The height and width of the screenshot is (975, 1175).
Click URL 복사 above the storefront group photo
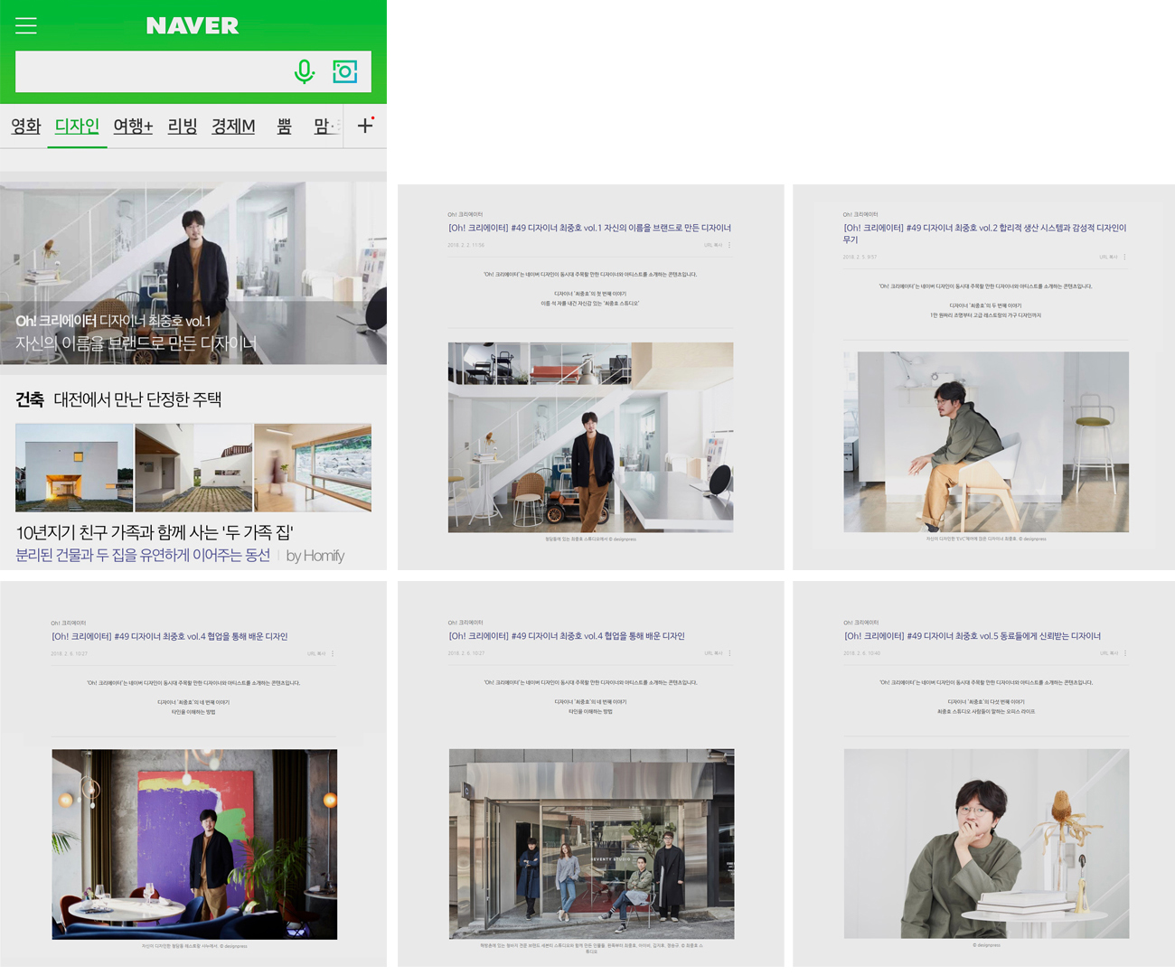[x=713, y=652]
